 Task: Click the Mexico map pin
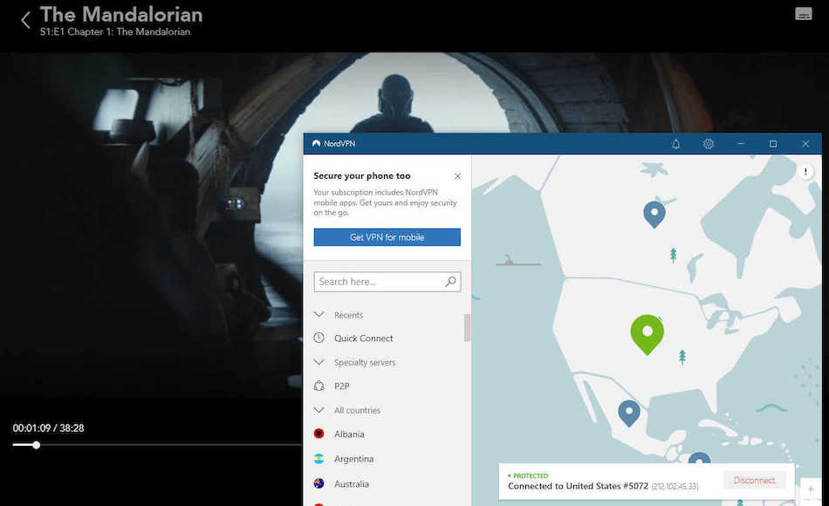click(628, 413)
